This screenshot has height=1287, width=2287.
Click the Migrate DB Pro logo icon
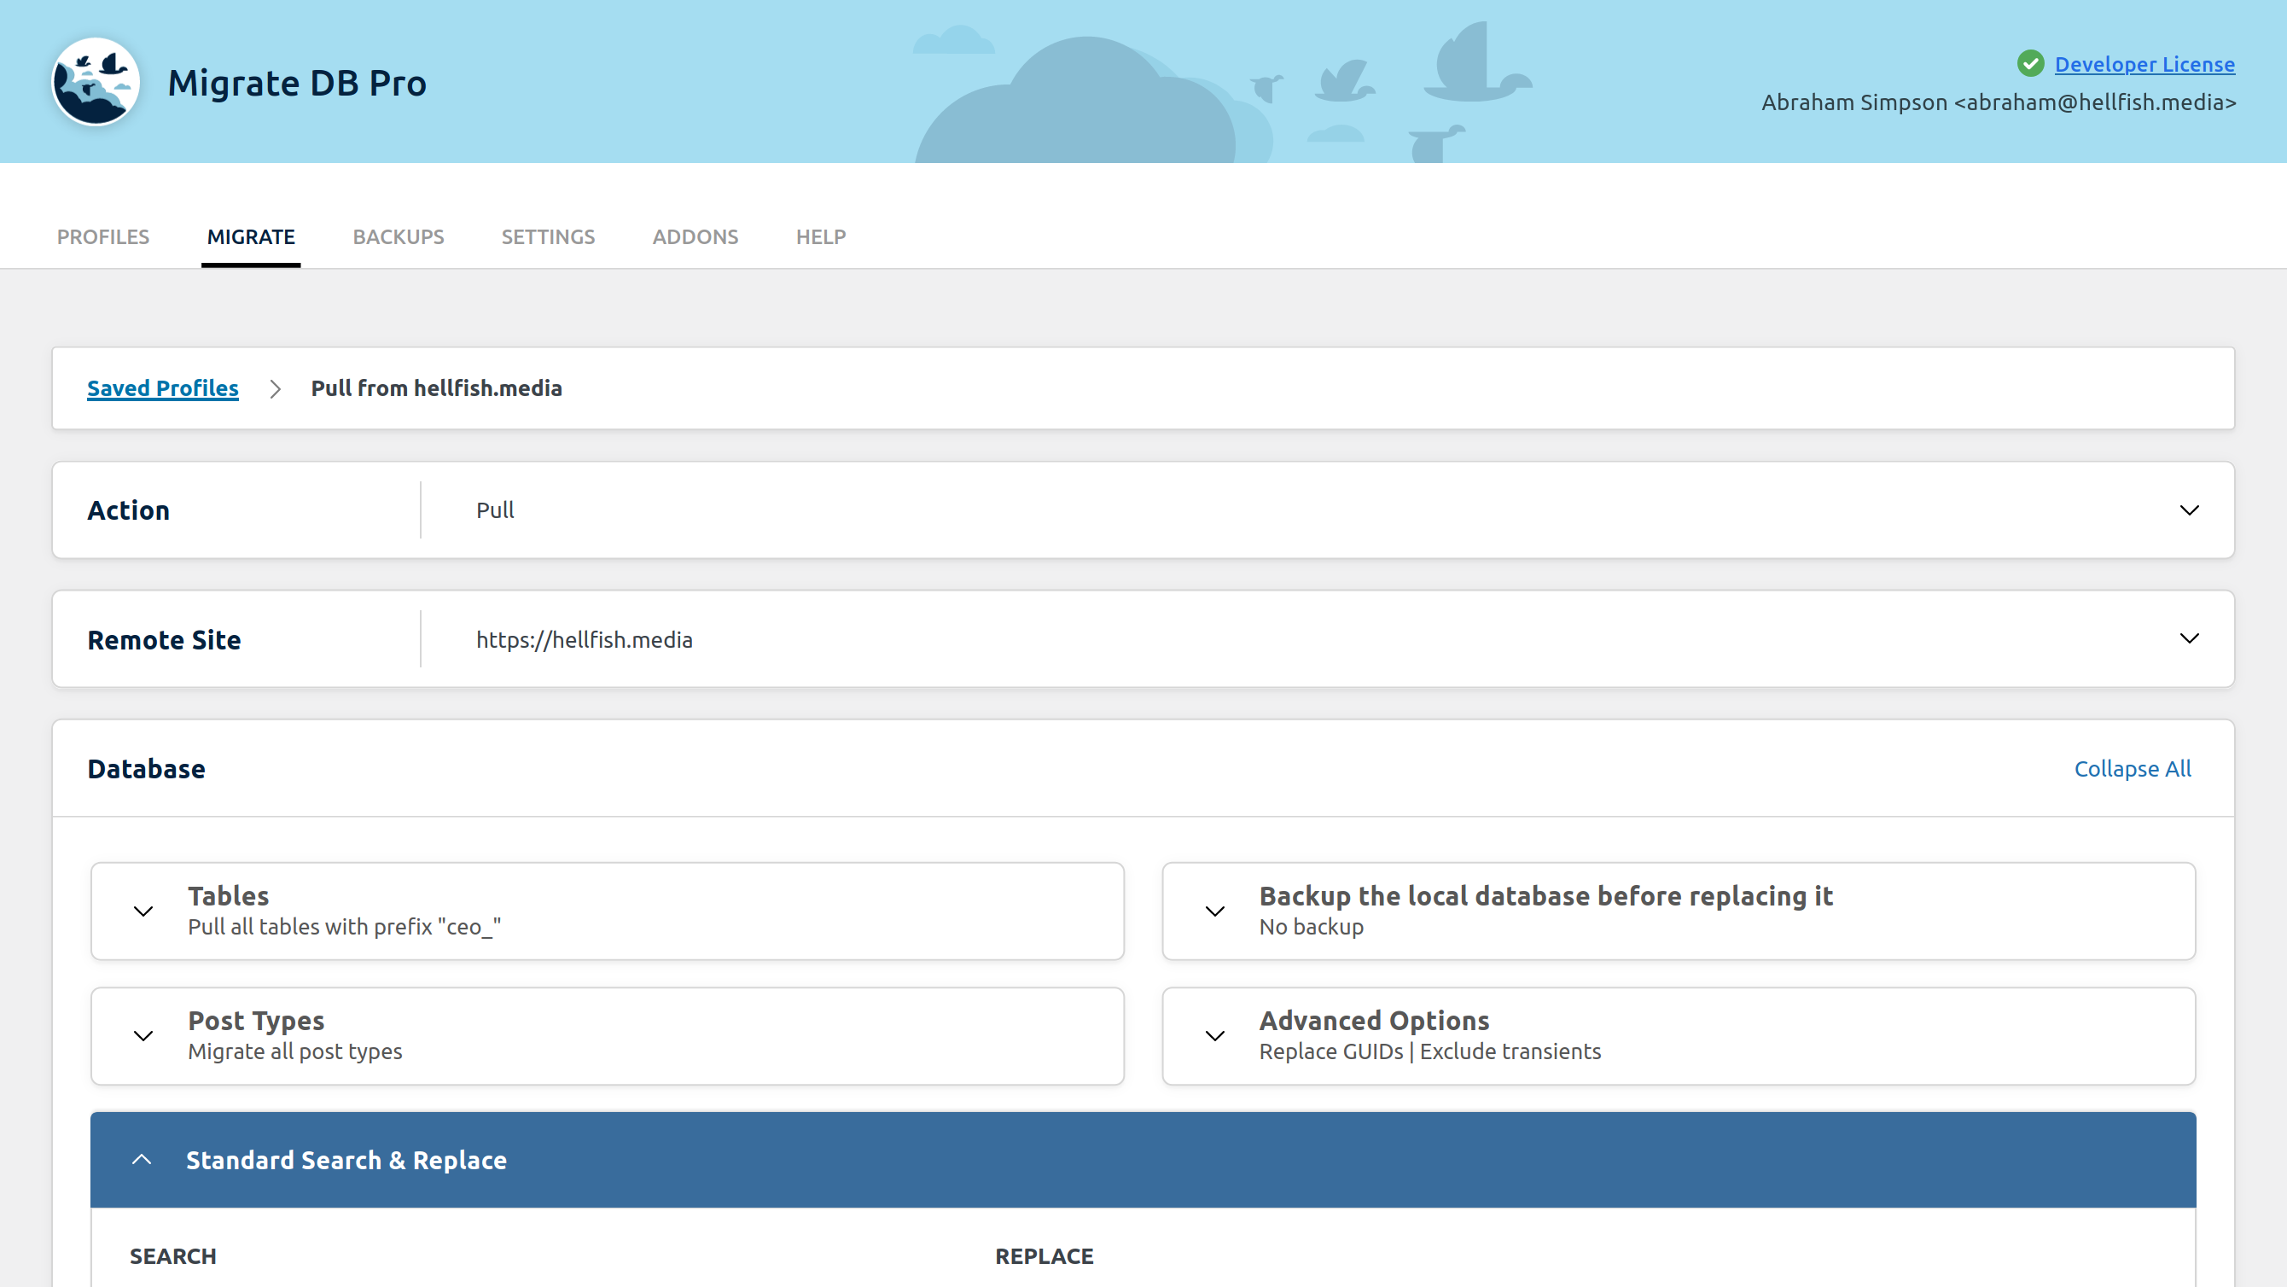point(95,82)
